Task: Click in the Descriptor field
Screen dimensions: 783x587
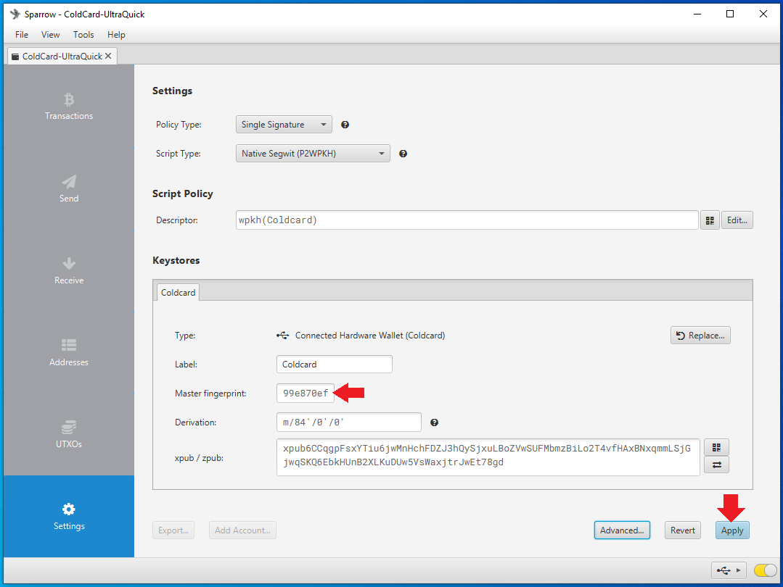Action: [x=467, y=220]
